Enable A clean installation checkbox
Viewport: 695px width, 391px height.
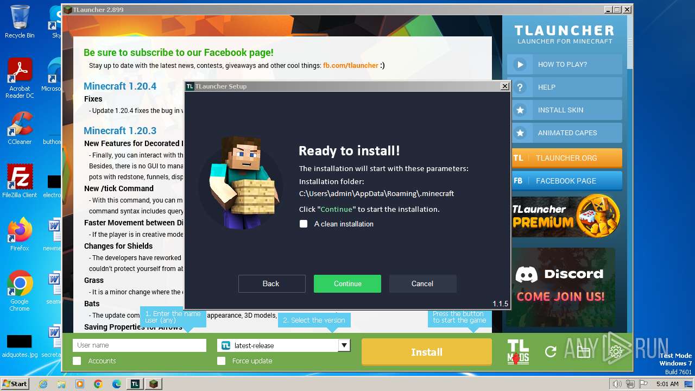click(304, 224)
